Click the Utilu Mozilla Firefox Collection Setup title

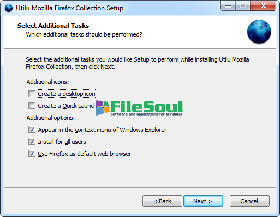pos(70,8)
